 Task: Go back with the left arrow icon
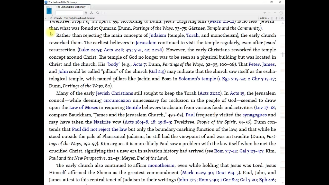pyautogui.click(x=264, y=13)
